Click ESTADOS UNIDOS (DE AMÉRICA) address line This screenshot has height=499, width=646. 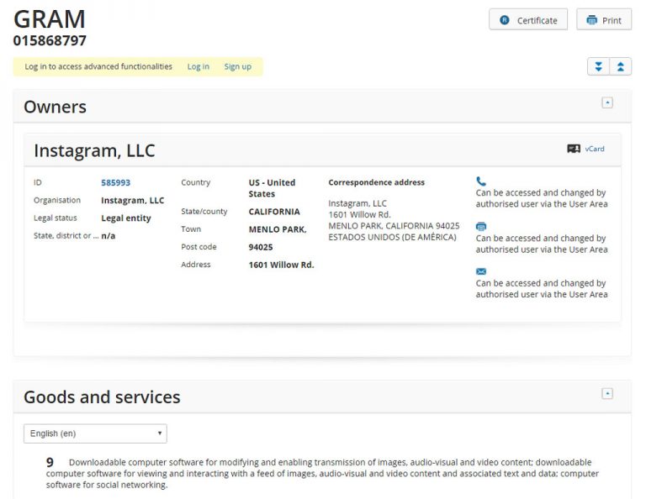(392, 237)
